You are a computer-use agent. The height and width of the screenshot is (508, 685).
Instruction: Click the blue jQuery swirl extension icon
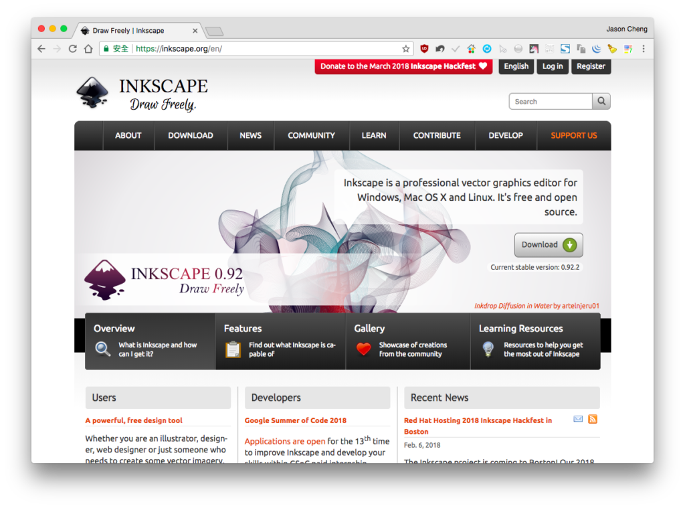tap(597, 49)
